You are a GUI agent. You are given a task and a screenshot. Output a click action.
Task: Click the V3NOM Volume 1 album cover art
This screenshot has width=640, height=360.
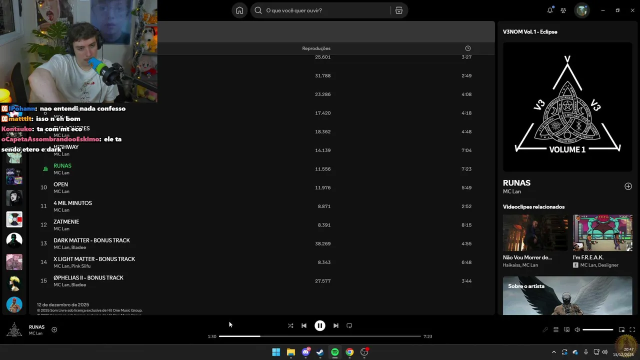coord(567,106)
